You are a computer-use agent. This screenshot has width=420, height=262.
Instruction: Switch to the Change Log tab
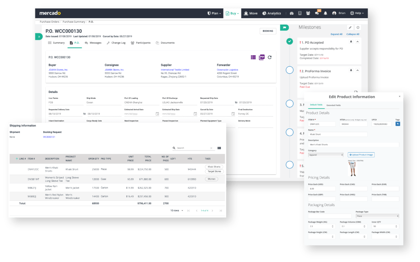click(116, 43)
